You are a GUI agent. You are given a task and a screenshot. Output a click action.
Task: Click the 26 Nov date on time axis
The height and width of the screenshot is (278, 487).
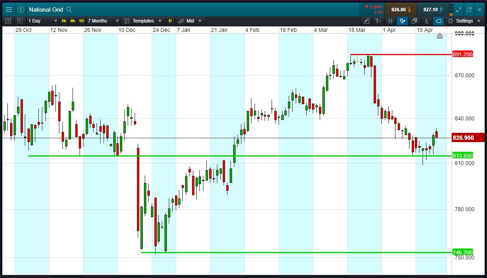(x=93, y=30)
